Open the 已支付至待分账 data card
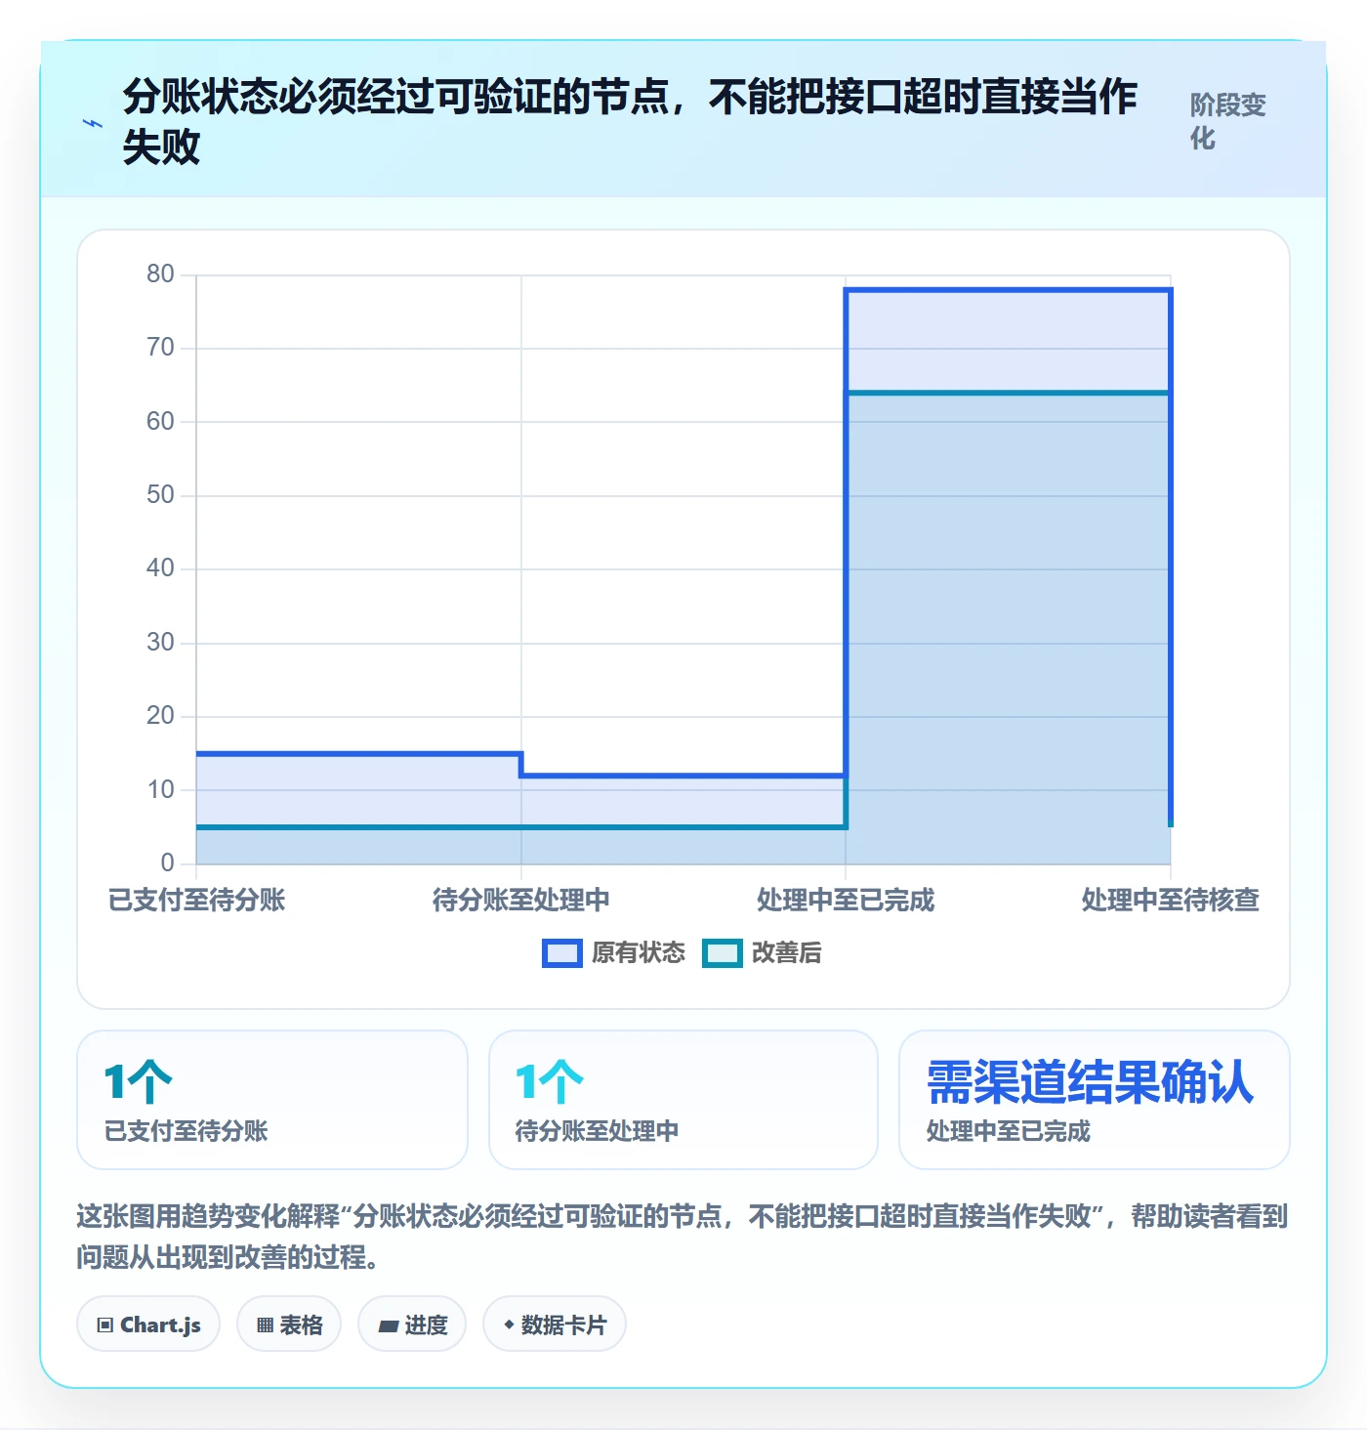Image resolution: width=1367 pixels, height=1430 pixels. (272, 1100)
